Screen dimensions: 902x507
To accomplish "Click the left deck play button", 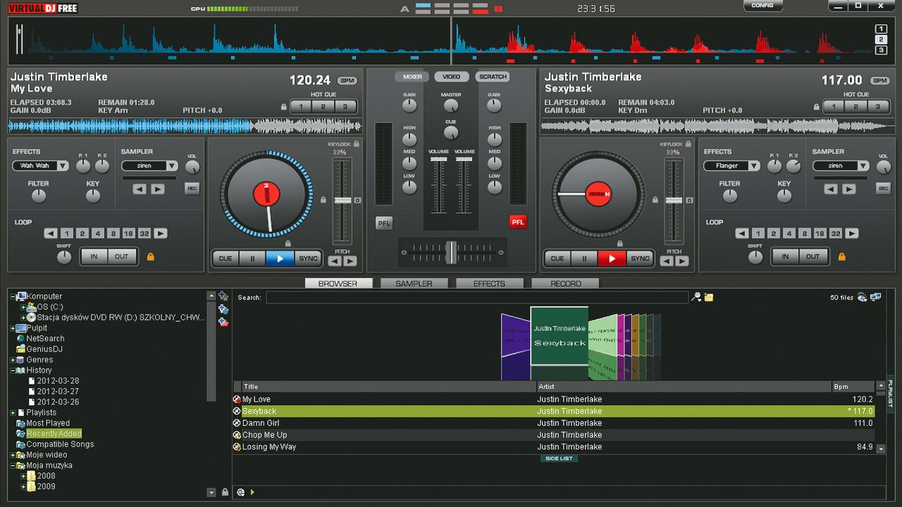I will tap(280, 258).
